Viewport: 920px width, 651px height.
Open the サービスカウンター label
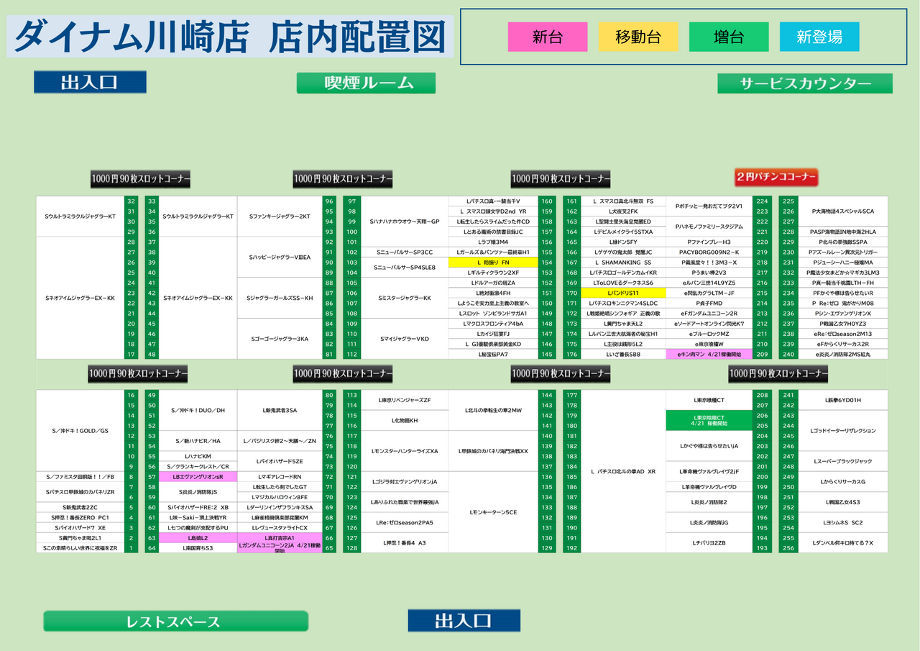[805, 83]
